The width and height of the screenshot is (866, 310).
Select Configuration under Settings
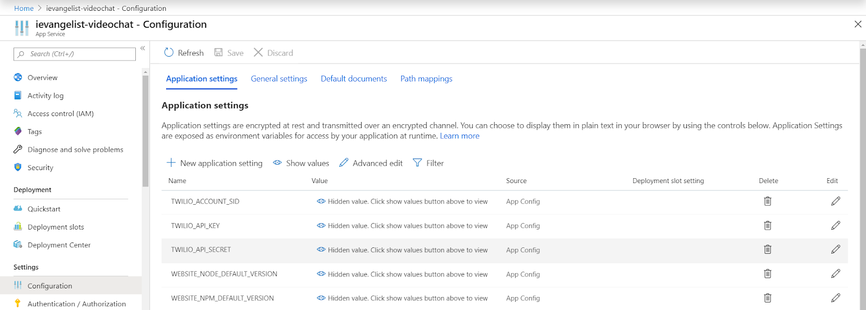click(x=71, y=286)
